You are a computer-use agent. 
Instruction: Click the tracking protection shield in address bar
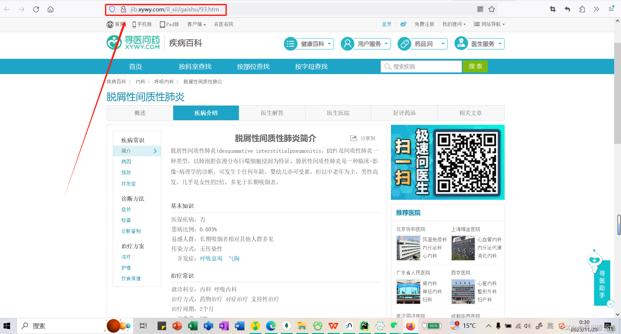click(112, 9)
